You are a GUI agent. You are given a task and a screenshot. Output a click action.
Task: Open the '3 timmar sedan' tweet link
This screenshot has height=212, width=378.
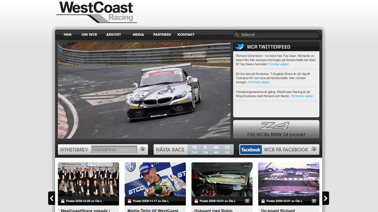click(x=278, y=64)
